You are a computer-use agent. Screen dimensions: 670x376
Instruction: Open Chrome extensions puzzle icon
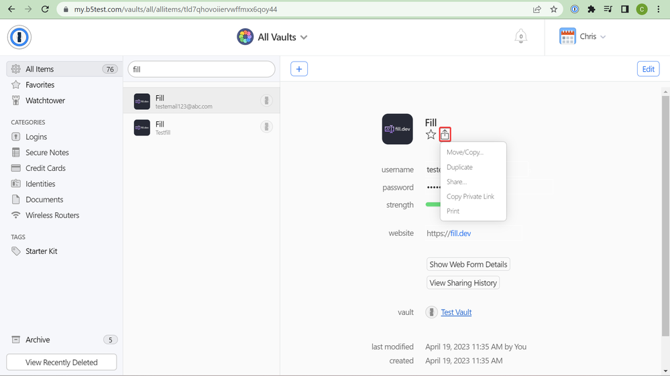[591, 9]
